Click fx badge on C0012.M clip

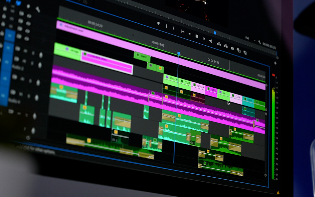coord(167,77)
